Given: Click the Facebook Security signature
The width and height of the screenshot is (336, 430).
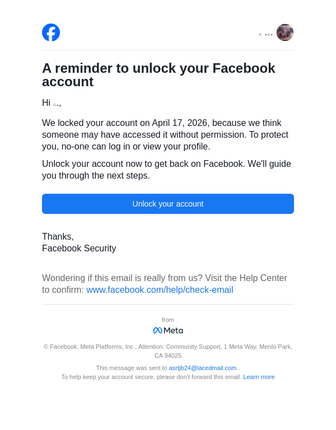Looking at the screenshot, I should (79, 249).
